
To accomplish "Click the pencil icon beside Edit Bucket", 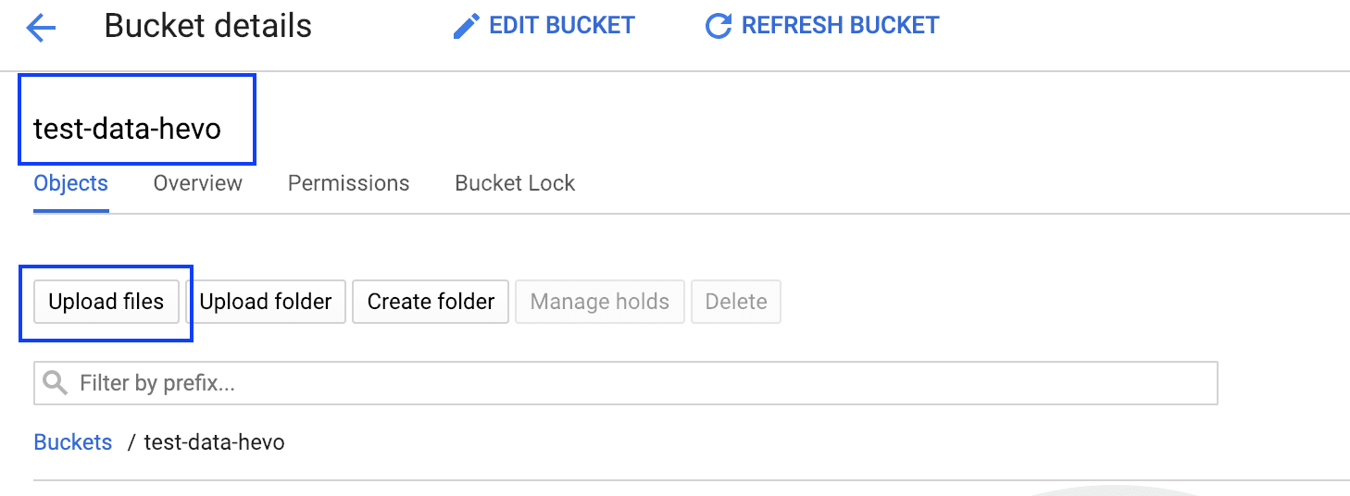I will (466, 26).
